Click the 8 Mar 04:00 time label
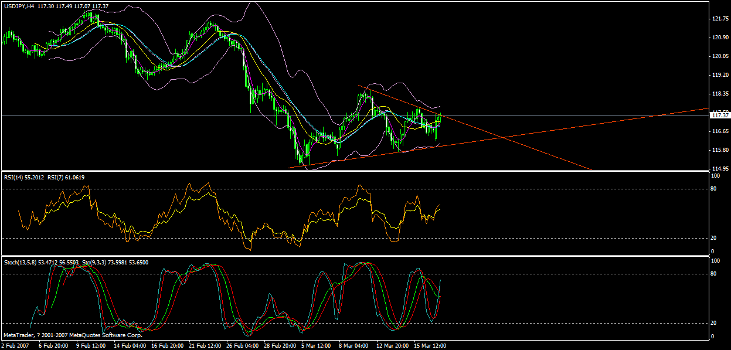The width and height of the screenshot is (731, 350). [x=354, y=345]
